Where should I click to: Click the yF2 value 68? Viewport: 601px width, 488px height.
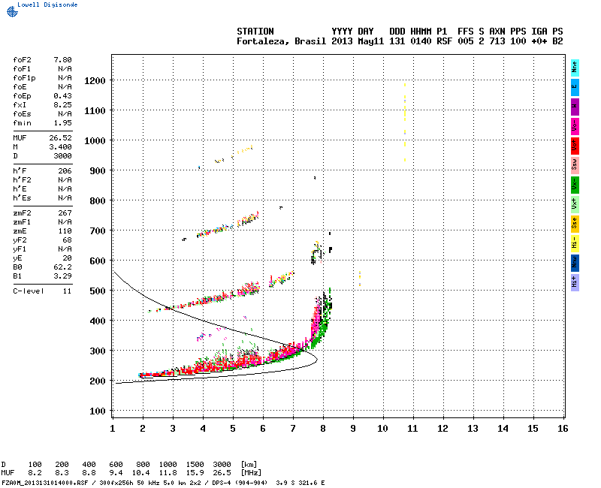[67, 240]
